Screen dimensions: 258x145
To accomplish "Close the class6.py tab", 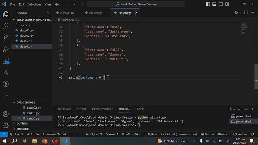I will (x=136, y=12).
